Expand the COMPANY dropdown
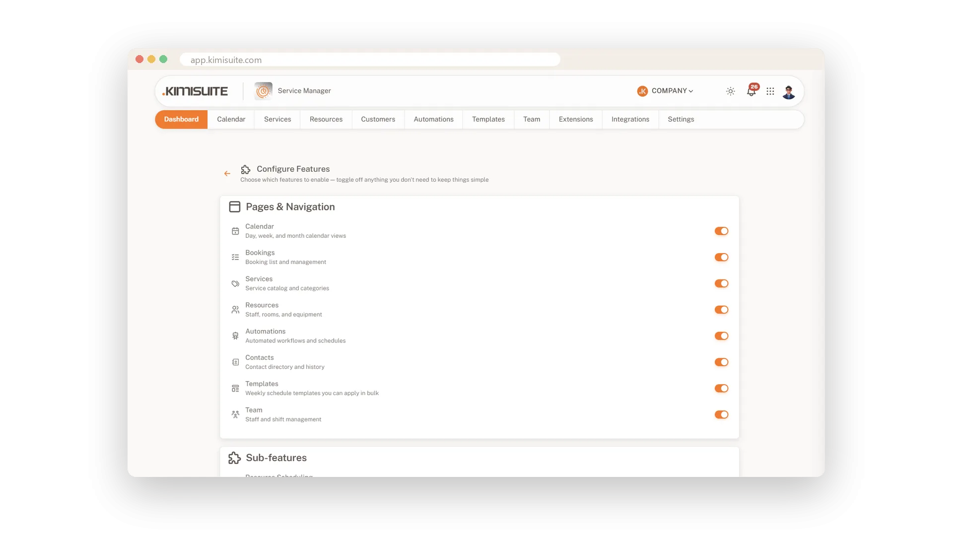Image resolution: width=953 pixels, height=536 pixels. (672, 91)
